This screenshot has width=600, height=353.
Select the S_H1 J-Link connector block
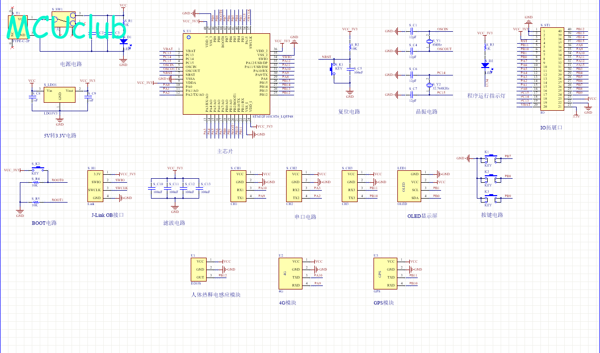pyautogui.click(x=96, y=186)
